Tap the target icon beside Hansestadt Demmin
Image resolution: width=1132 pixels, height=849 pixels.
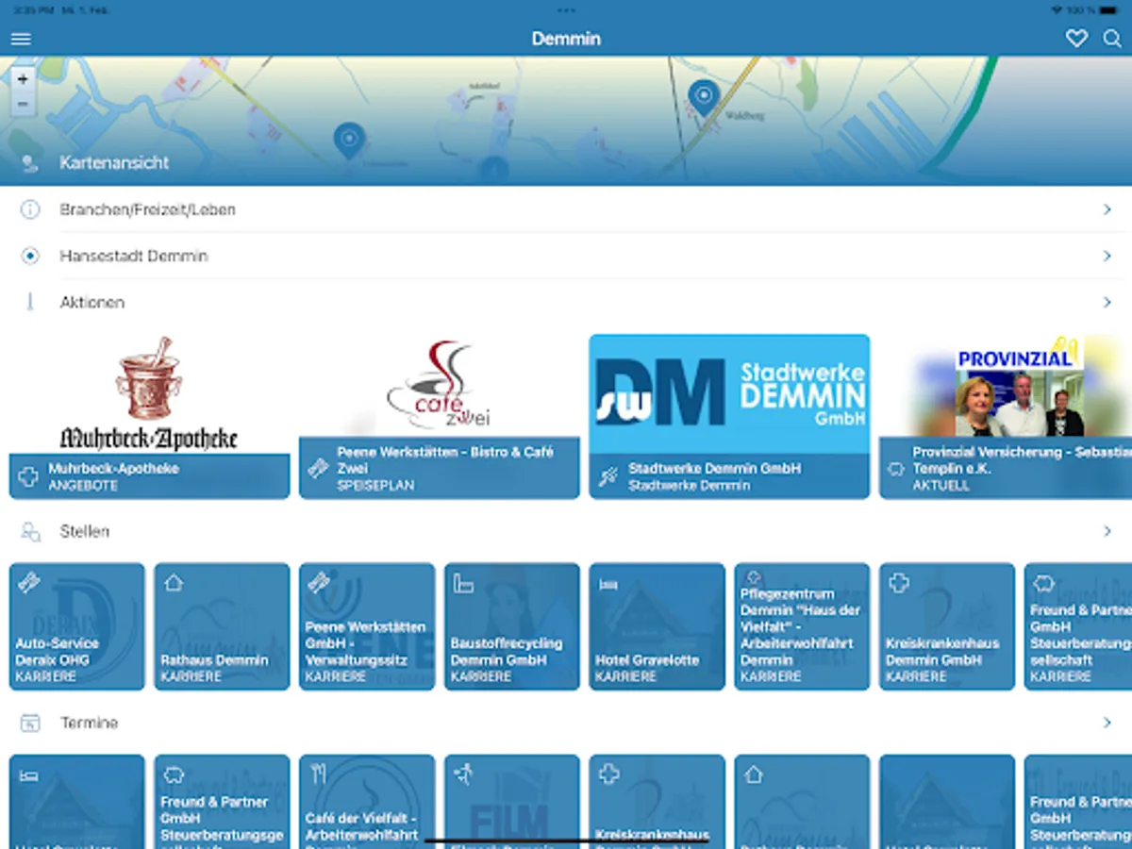pos(30,256)
